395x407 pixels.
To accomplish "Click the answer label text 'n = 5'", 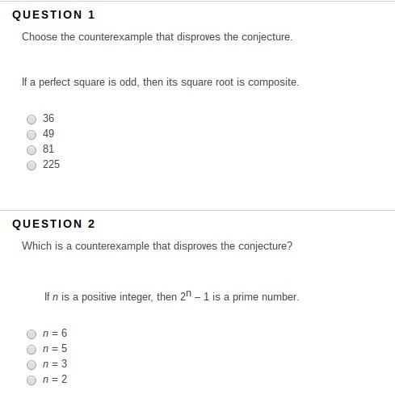I will (55, 349).
